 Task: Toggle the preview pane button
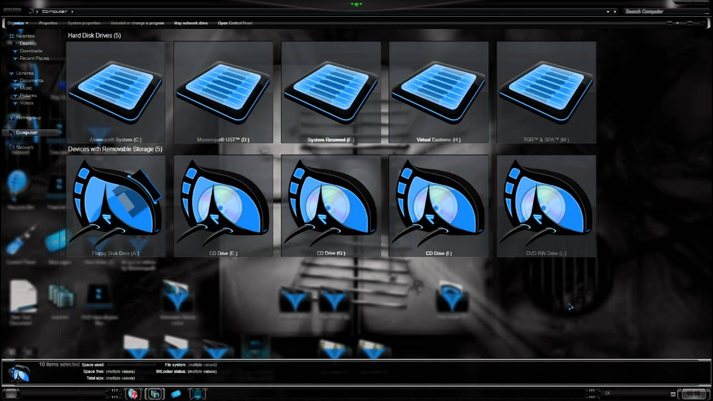click(x=688, y=23)
